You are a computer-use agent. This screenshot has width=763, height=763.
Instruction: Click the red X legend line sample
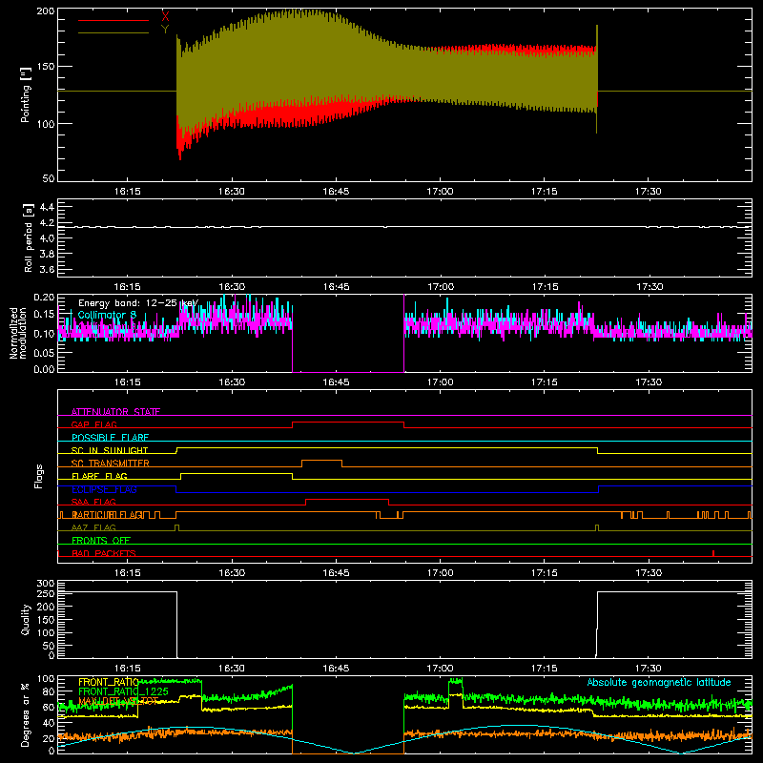click(113, 20)
